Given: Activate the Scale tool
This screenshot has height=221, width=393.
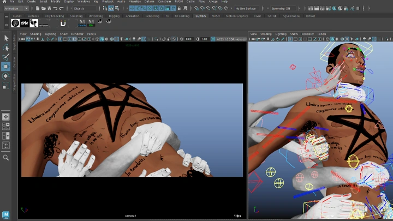Looking at the screenshot, I should (x=6, y=86).
